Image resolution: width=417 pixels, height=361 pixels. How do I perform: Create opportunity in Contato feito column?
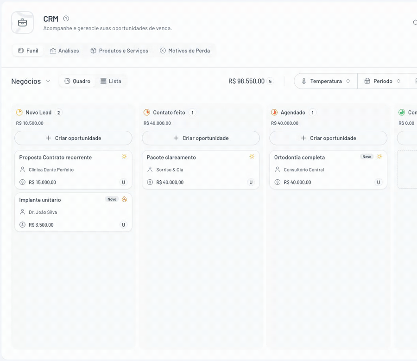pos(201,138)
